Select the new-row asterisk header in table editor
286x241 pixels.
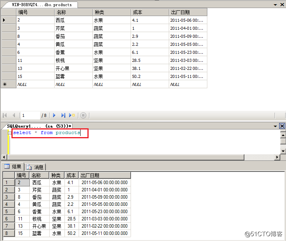[8, 84]
